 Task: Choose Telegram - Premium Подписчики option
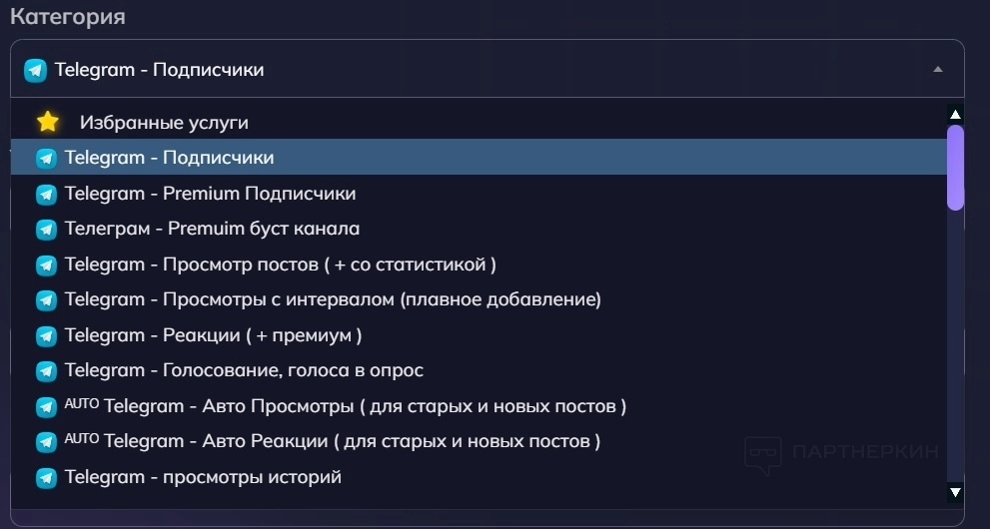coord(210,194)
